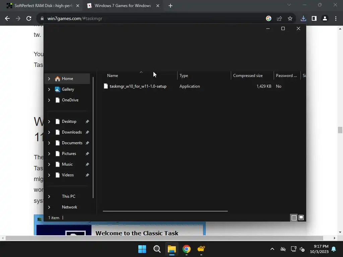The image size is (343, 257).
Task: Click the pin icon next to Desktop
Action: click(x=87, y=121)
